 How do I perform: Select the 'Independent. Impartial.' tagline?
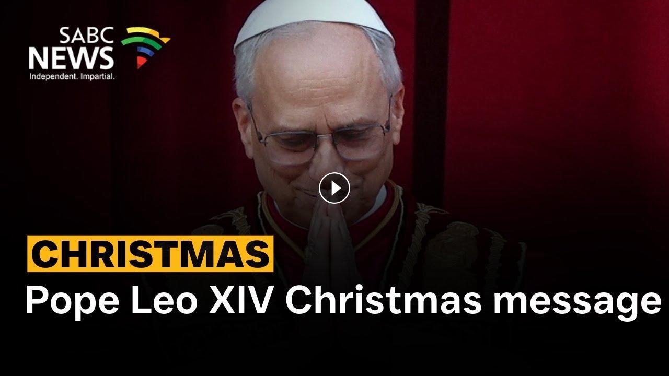72,76
